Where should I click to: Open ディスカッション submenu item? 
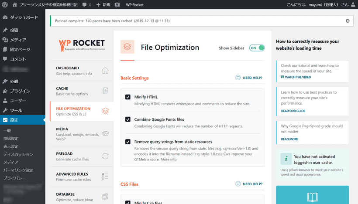[x=18, y=154]
